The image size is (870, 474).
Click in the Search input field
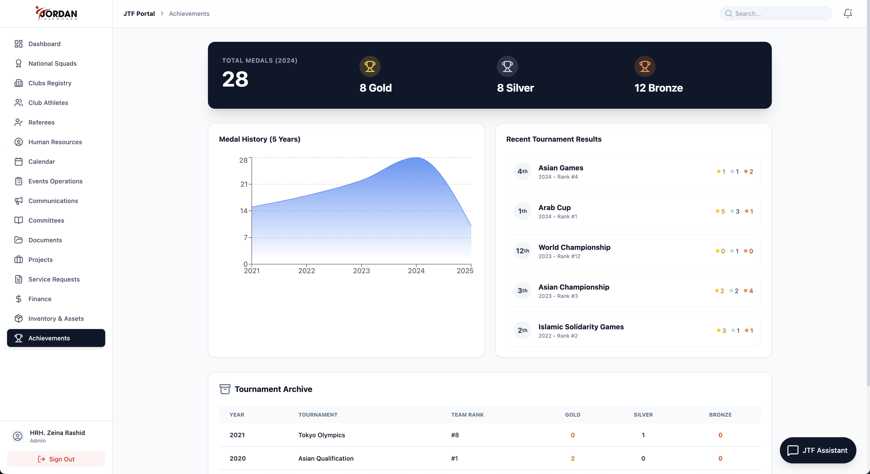780,14
